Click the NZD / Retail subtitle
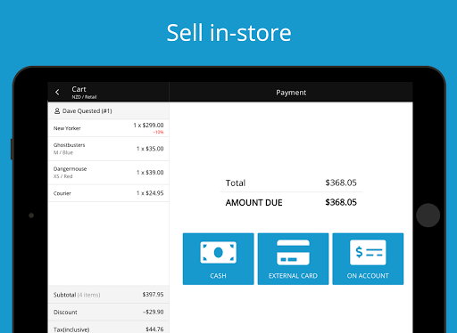Viewport: 457px width, 333px height. tap(84, 97)
